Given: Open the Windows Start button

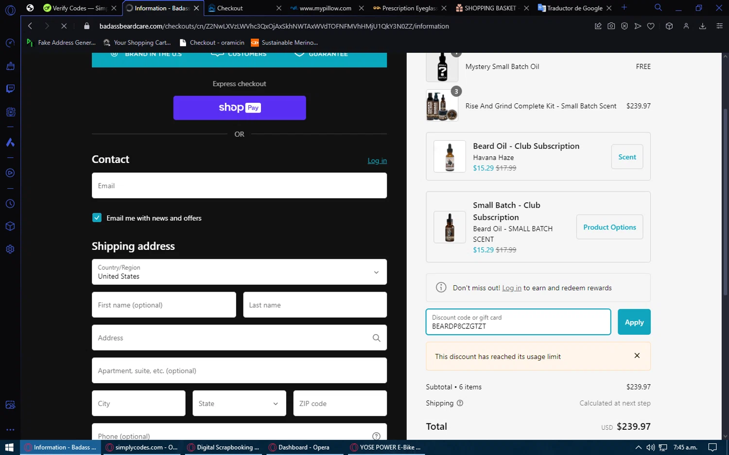Looking at the screenshot, I should pyautogui.click(x=9, y=447).
